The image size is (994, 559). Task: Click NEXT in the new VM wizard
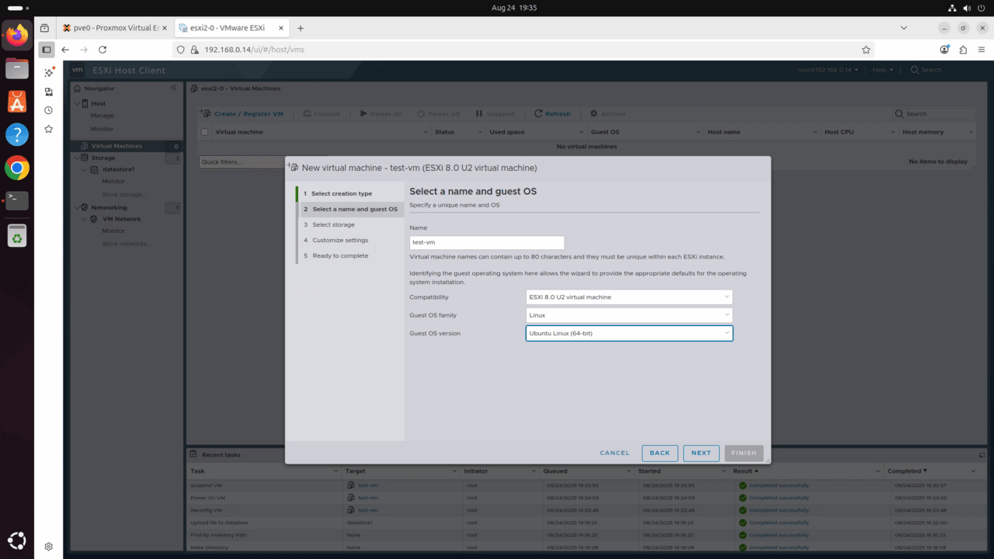click(701, 453)
